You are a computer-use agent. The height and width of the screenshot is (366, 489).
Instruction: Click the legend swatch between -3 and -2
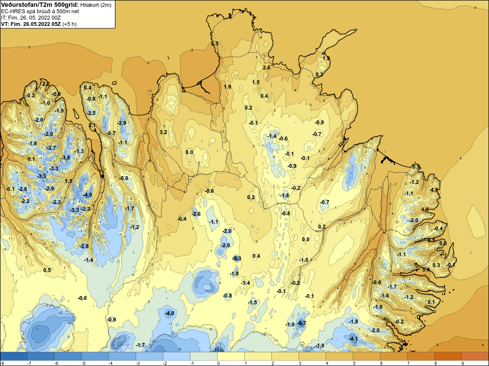pyautogui.click(x=149, y=356)
